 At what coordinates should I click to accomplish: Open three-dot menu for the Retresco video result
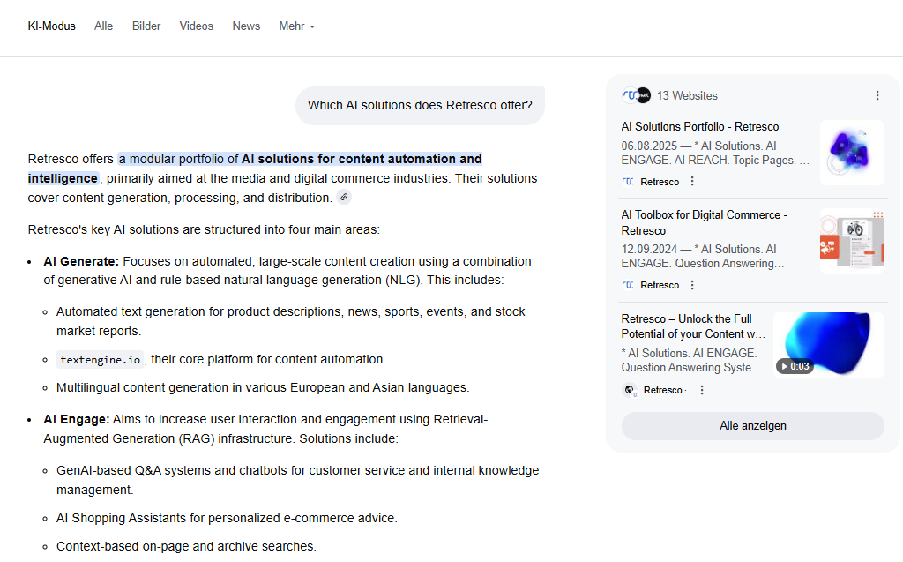click(x=702, y=390)
